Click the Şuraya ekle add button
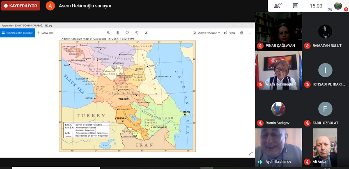Viewport: 349px width, 169px height. point(46,33)
